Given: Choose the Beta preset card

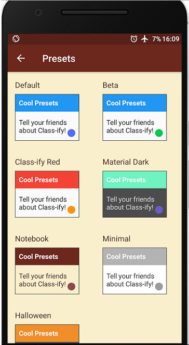Looking at the screenshot, I should coord(134,117).
